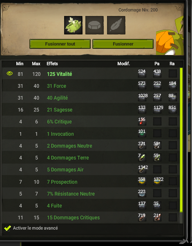Click the green effects list scrollbar

pyautogui.click(x=181, y=140)
